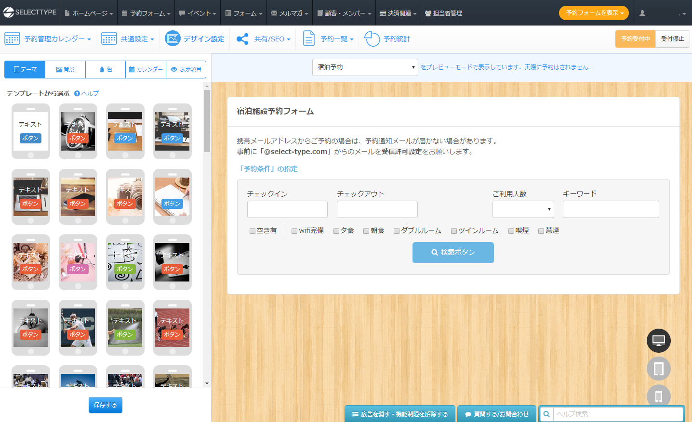Open the 宿泊予約 form selector dropdown
The width and height of the screenshot is (692, 422).
point(365,67)
